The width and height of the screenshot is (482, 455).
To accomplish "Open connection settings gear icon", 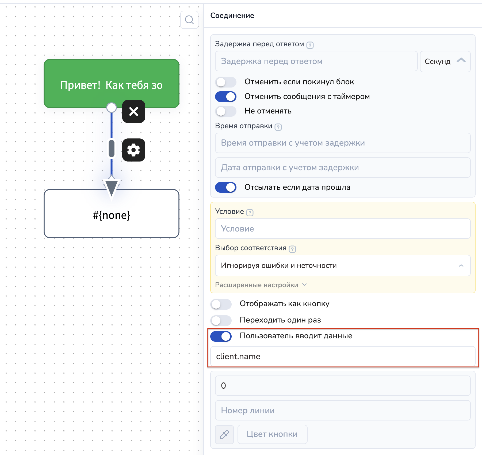I will (133, 150).
